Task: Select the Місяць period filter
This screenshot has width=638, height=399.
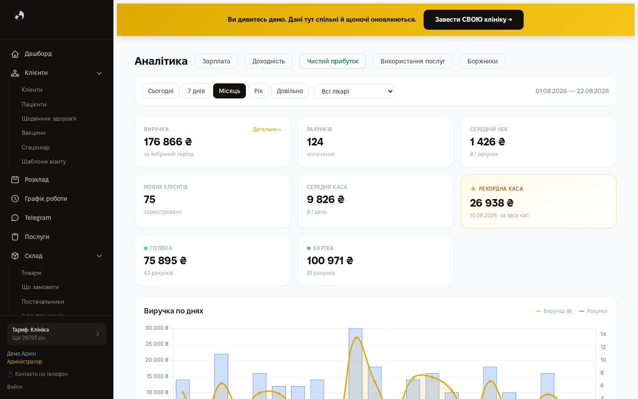Action: click(230, 91)
